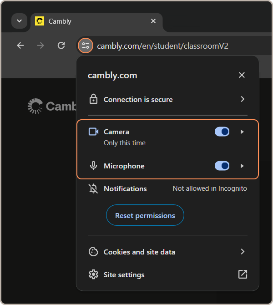The height and width of the screenshot is (305, 273).
Task: Open Site settings via the external link icon
Action: (x=243, y=274)
